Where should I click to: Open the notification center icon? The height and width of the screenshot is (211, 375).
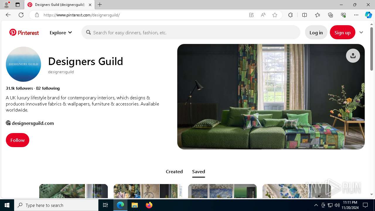[x=365, y=205]
